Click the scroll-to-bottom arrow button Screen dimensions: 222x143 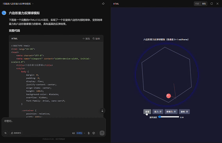coord(102,111)
